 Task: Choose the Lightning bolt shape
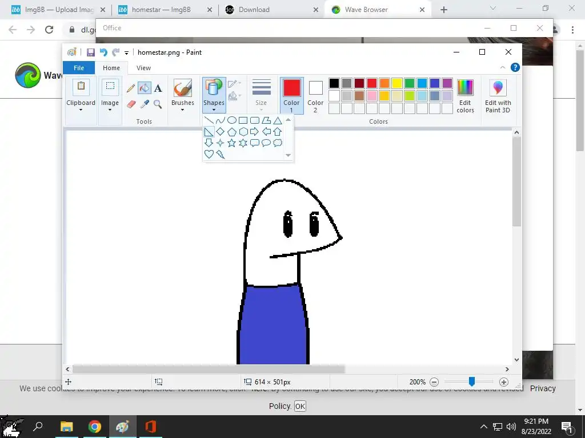pyautogui.click(x=220, y=154)
